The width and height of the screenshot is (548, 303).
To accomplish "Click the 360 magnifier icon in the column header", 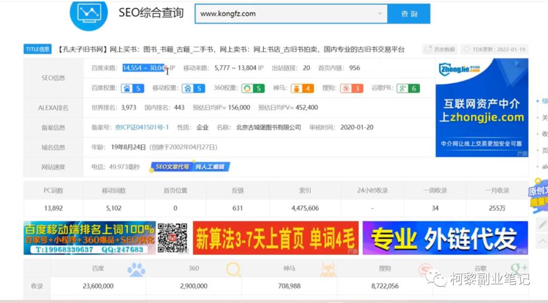I will [x=233, y=269].
